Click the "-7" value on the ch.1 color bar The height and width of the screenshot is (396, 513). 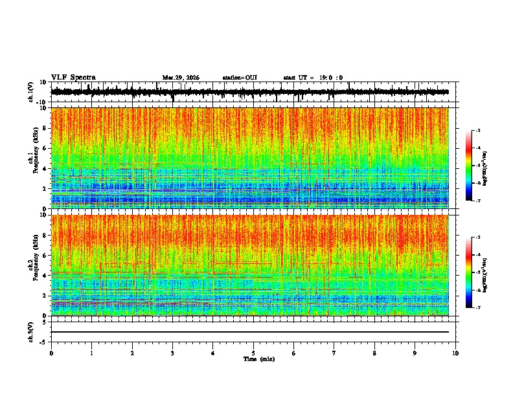[x=478, y=201]
